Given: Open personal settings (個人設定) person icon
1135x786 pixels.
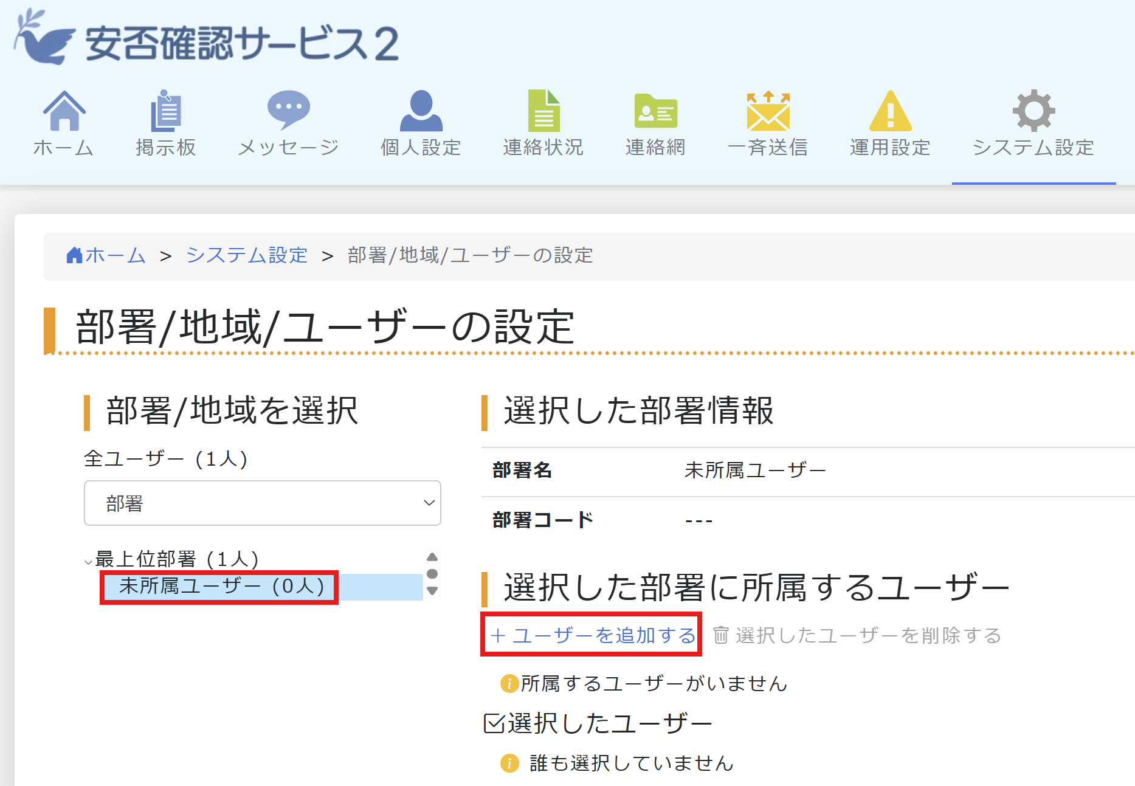Looking at the screenshot, I should pos(421,111).
